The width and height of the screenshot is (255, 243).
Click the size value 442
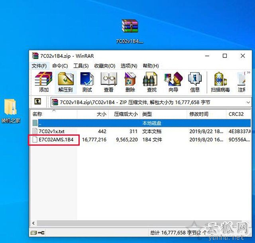pyautogui.click(x=102, y=131)
